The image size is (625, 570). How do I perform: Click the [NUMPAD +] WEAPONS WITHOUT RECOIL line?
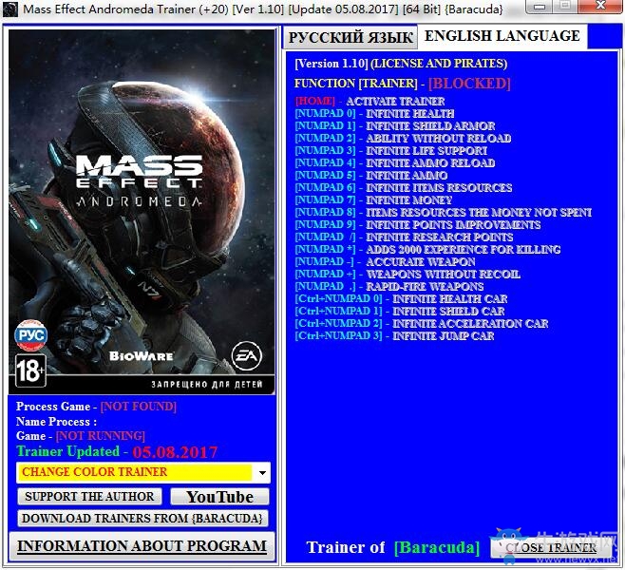(x=407, y=275)
